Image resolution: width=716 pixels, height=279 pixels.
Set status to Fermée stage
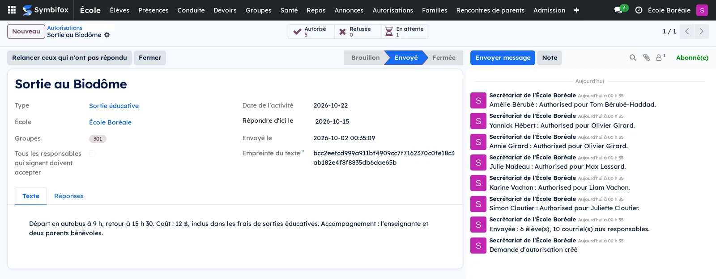click(x=443, y=58)
